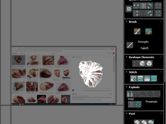Click the Weld Selected Subobjects icon

point(138,104)
